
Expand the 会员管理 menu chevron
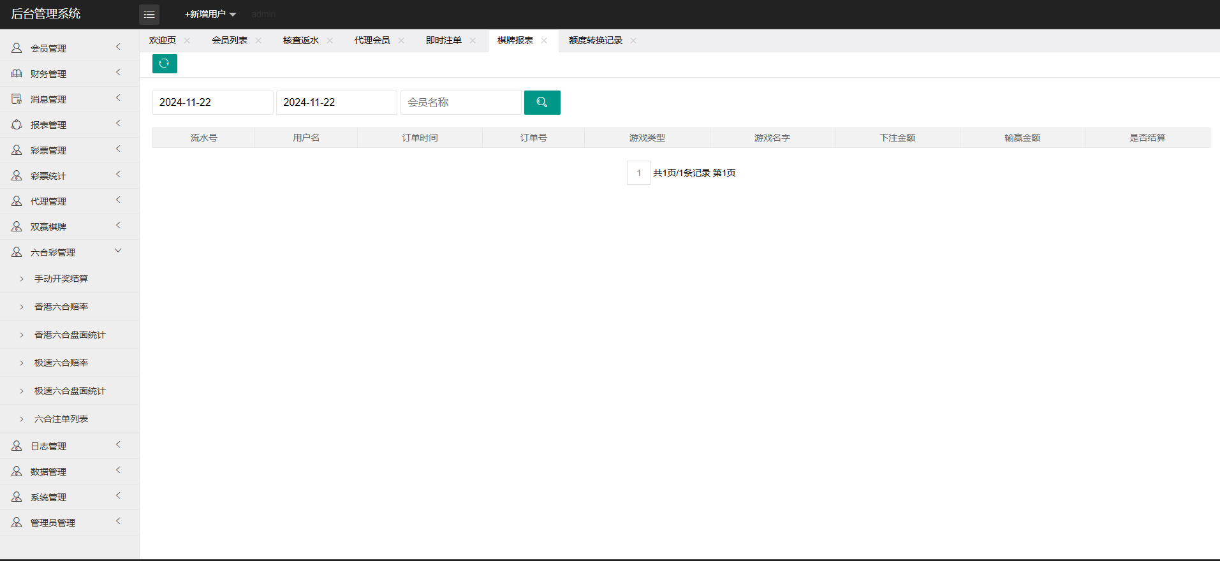[x=118, y=47]
